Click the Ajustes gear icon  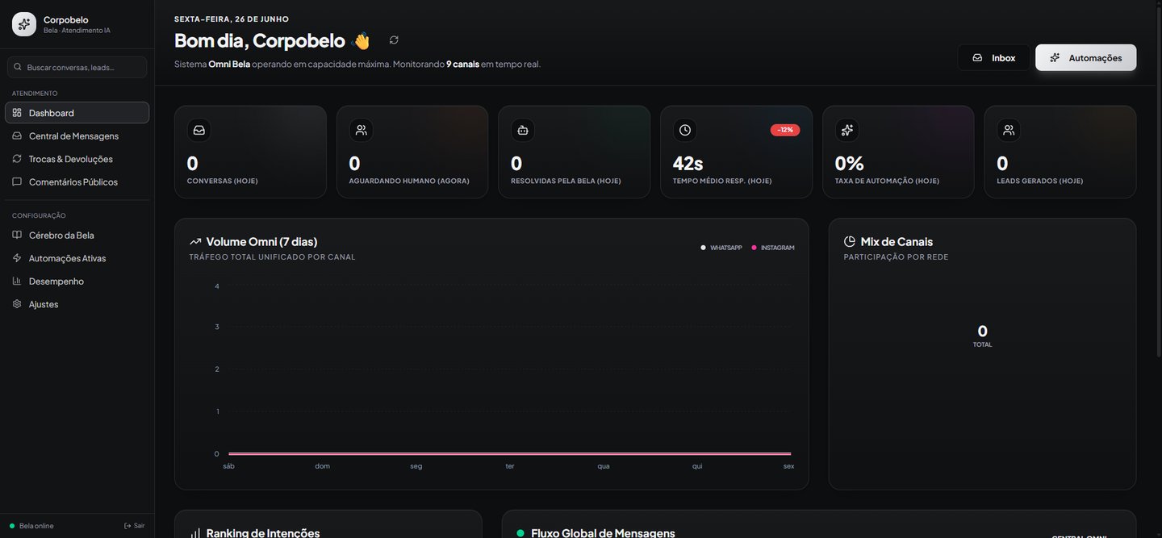pos(17,304)
